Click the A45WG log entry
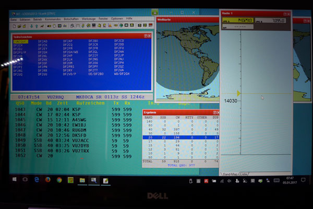 pos(73,120)
